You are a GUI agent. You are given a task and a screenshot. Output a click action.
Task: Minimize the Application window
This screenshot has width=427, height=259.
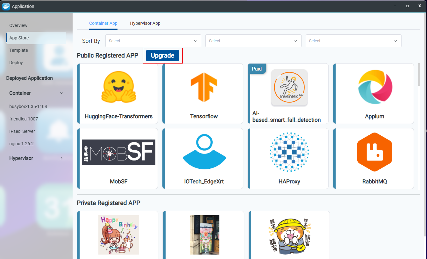tap(395, 6)
